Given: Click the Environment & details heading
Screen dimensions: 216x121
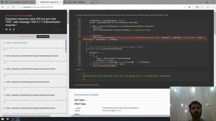Looking at the screenshot, I should pyautogui.click(x=86, y=95).
